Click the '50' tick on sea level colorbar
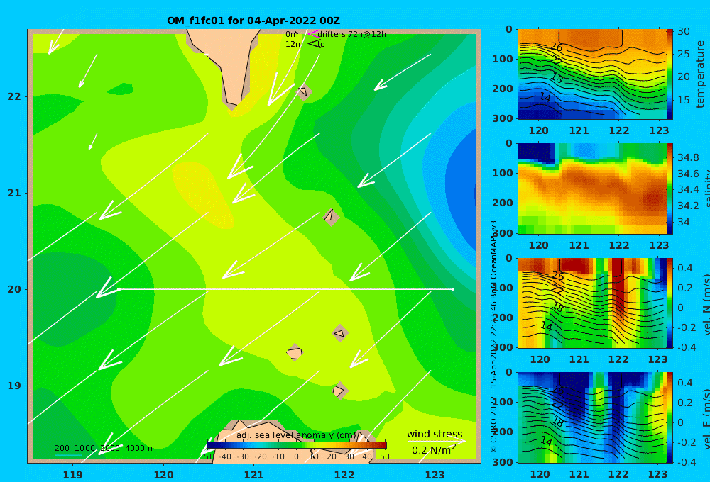 pos(384,456)
